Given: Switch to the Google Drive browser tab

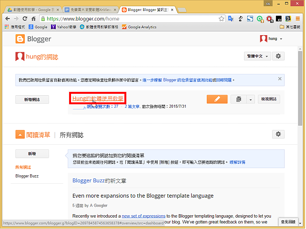Looking at the screenshot, I should tap(32, 10).
